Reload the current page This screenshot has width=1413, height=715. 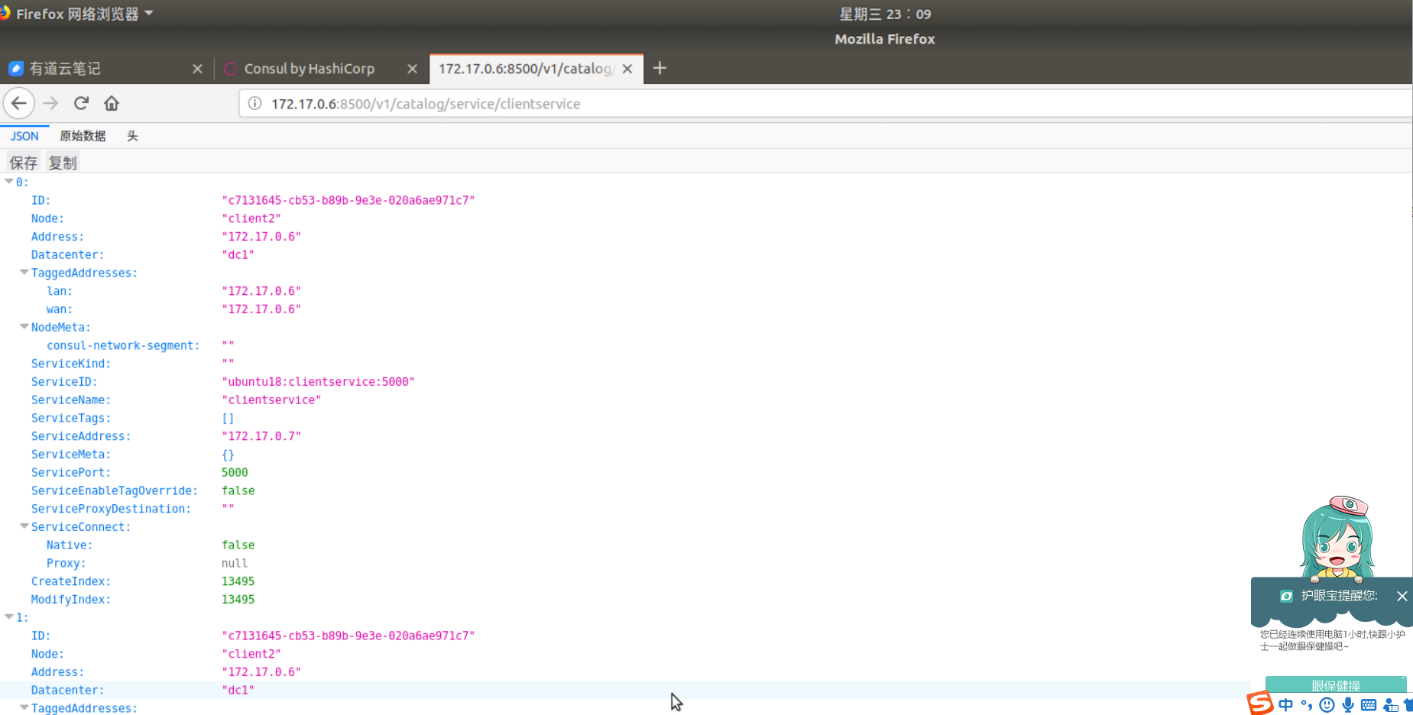(x=81, y=103)
